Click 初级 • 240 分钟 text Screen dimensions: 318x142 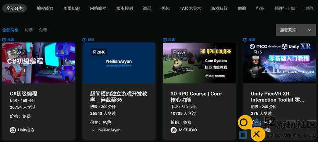pyautogui.click(x=264, y=107)
